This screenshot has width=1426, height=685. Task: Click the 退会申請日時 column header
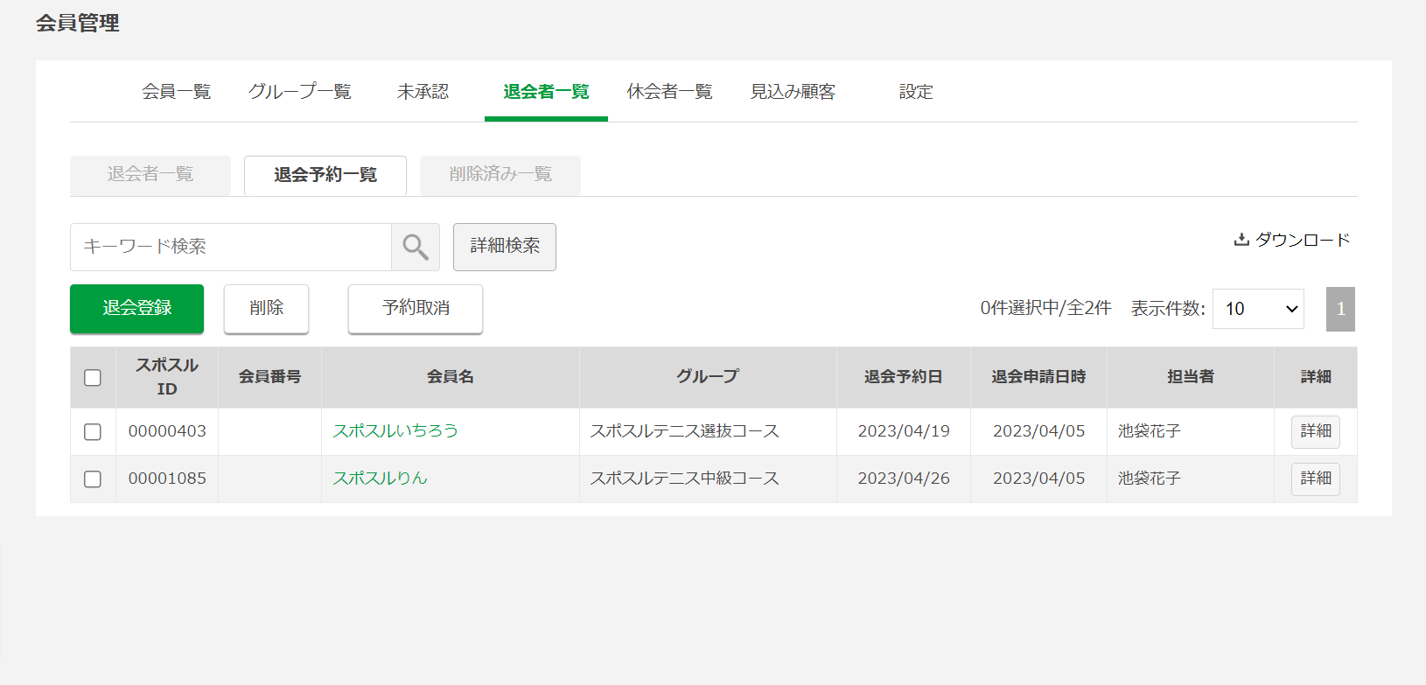(x=1038, y=377)
